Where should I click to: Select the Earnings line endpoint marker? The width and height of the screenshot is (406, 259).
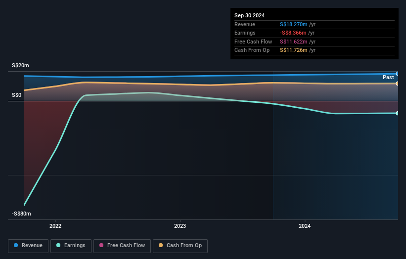click(398, 113)
